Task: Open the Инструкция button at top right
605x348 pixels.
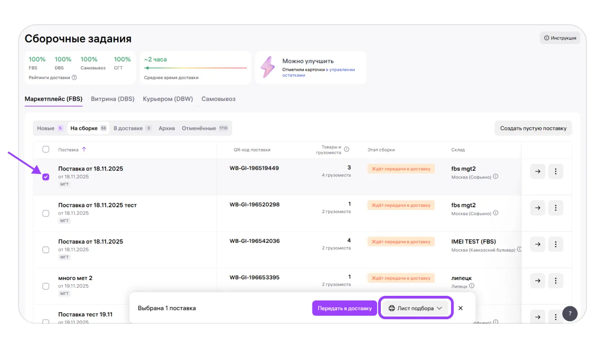Action: pos(560,38)
